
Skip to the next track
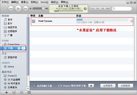coord(26,8)
